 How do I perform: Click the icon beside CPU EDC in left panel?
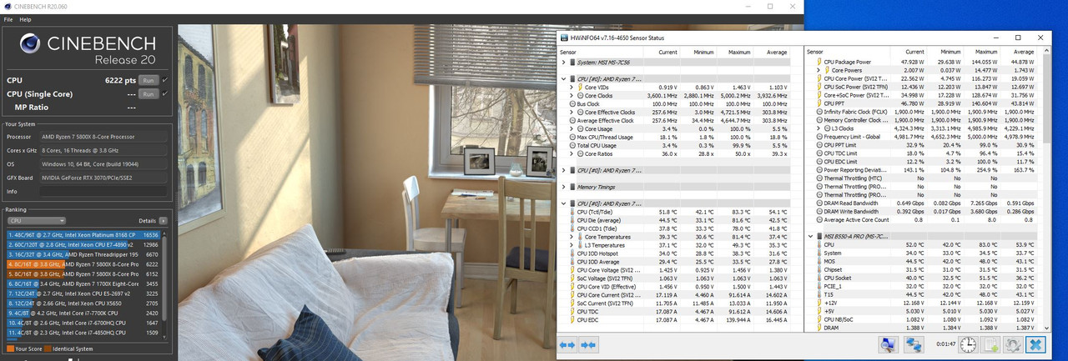pos(571,320)
